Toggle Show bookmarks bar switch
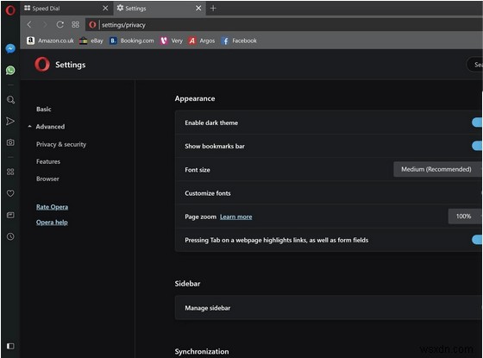The width and height of the screenshot is (483, 358). click(x=477, y=146)
